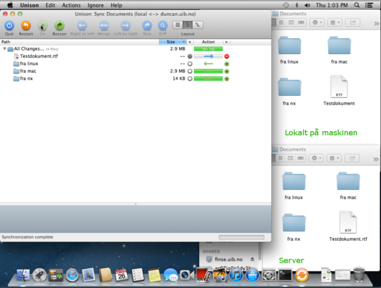Open the arrange-by dropdown in top Finder window
Image resolution: width=381 pixels, height=288 pixels.
coord(335,22)
